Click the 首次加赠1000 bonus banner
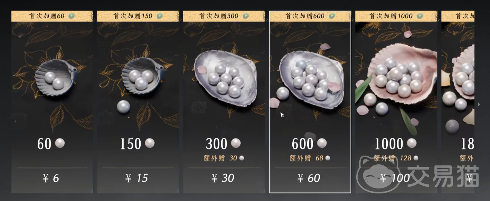490x201 pixels. coord(396,16)
